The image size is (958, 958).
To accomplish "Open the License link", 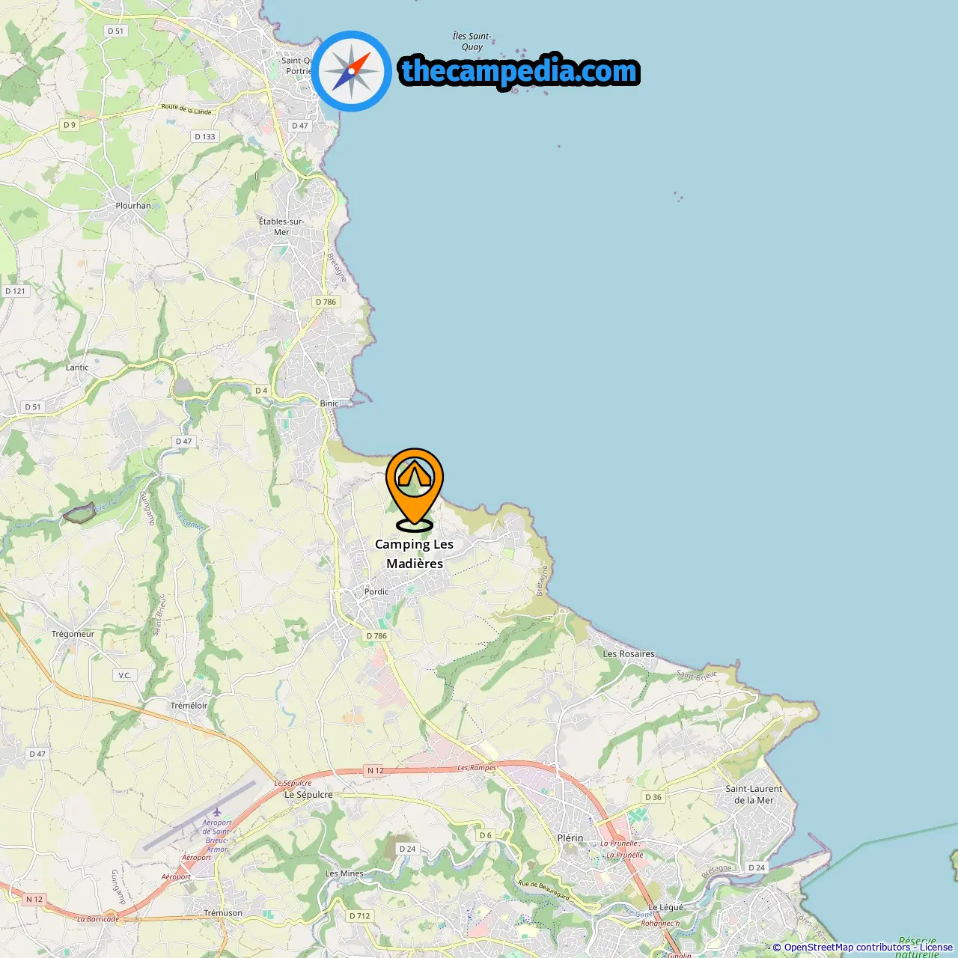I will (936, 948).
